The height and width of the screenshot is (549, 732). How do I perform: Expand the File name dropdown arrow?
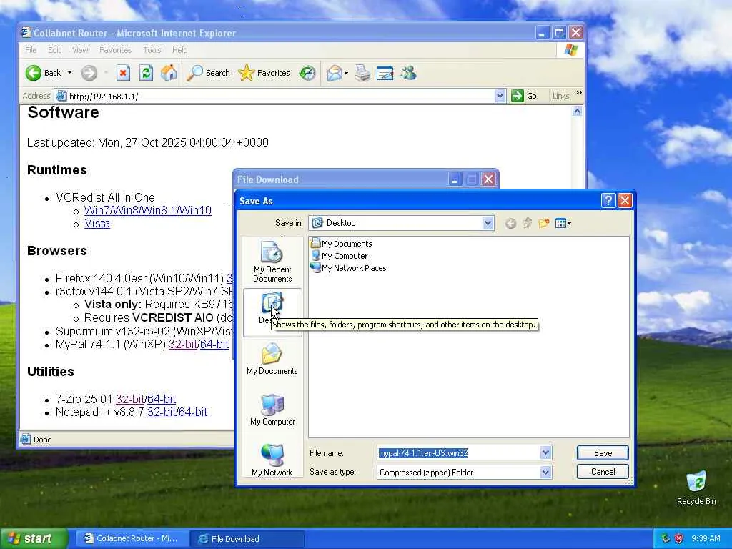(545, 452)
